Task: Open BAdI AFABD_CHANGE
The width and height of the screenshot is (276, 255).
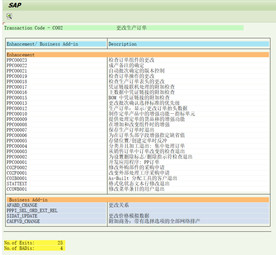Action: [x=22, y=205]
